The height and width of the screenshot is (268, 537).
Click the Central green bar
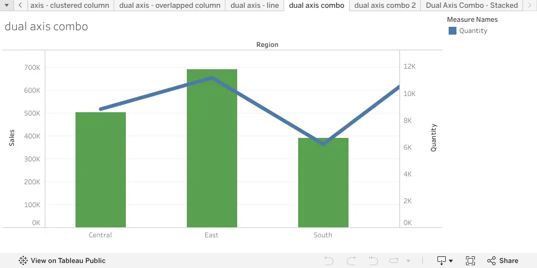click(x=100, y=170)
